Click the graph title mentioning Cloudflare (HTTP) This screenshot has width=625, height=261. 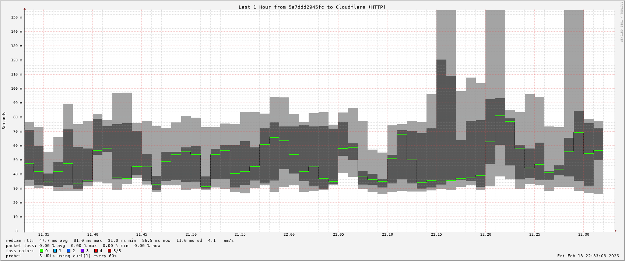click(x=312, y=7)
